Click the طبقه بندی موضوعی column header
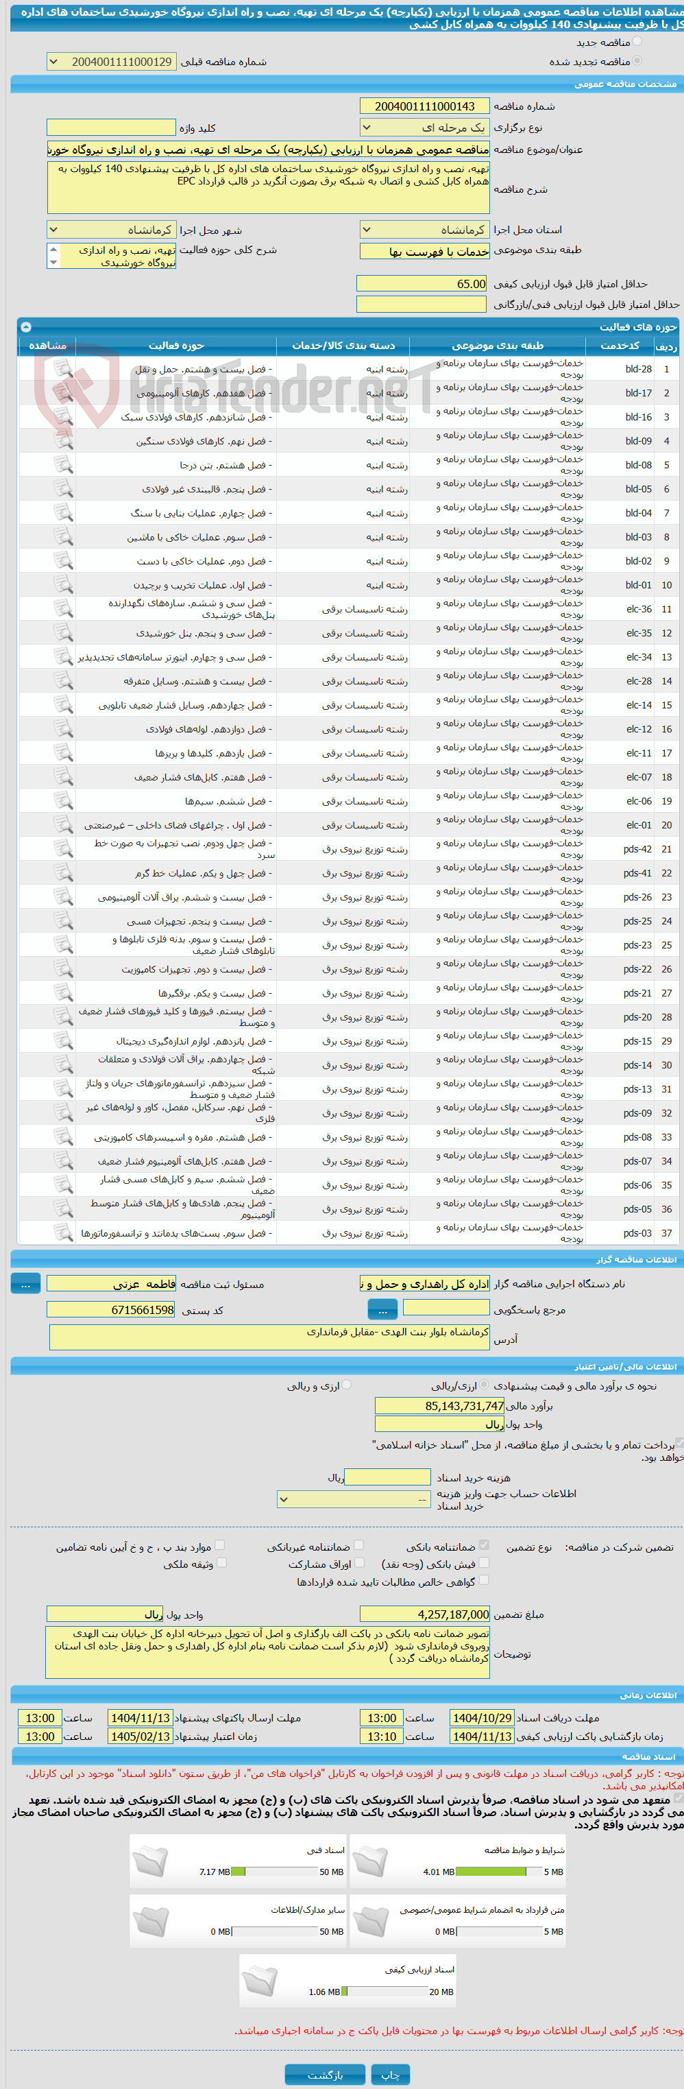The image size is (684, 2089). coord(498,346)
